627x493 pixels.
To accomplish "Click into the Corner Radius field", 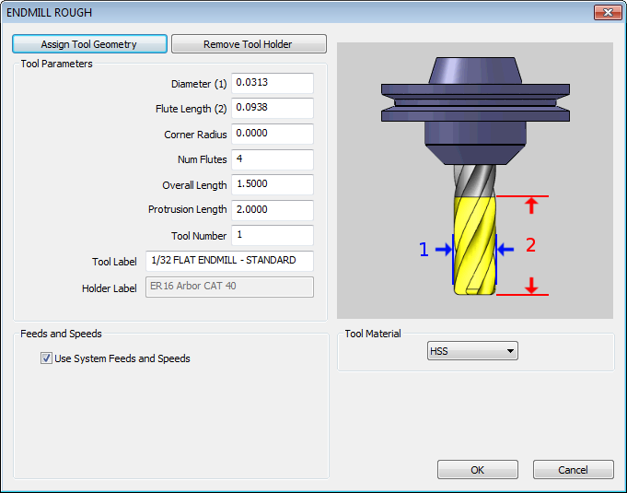I will click(273, 134).
